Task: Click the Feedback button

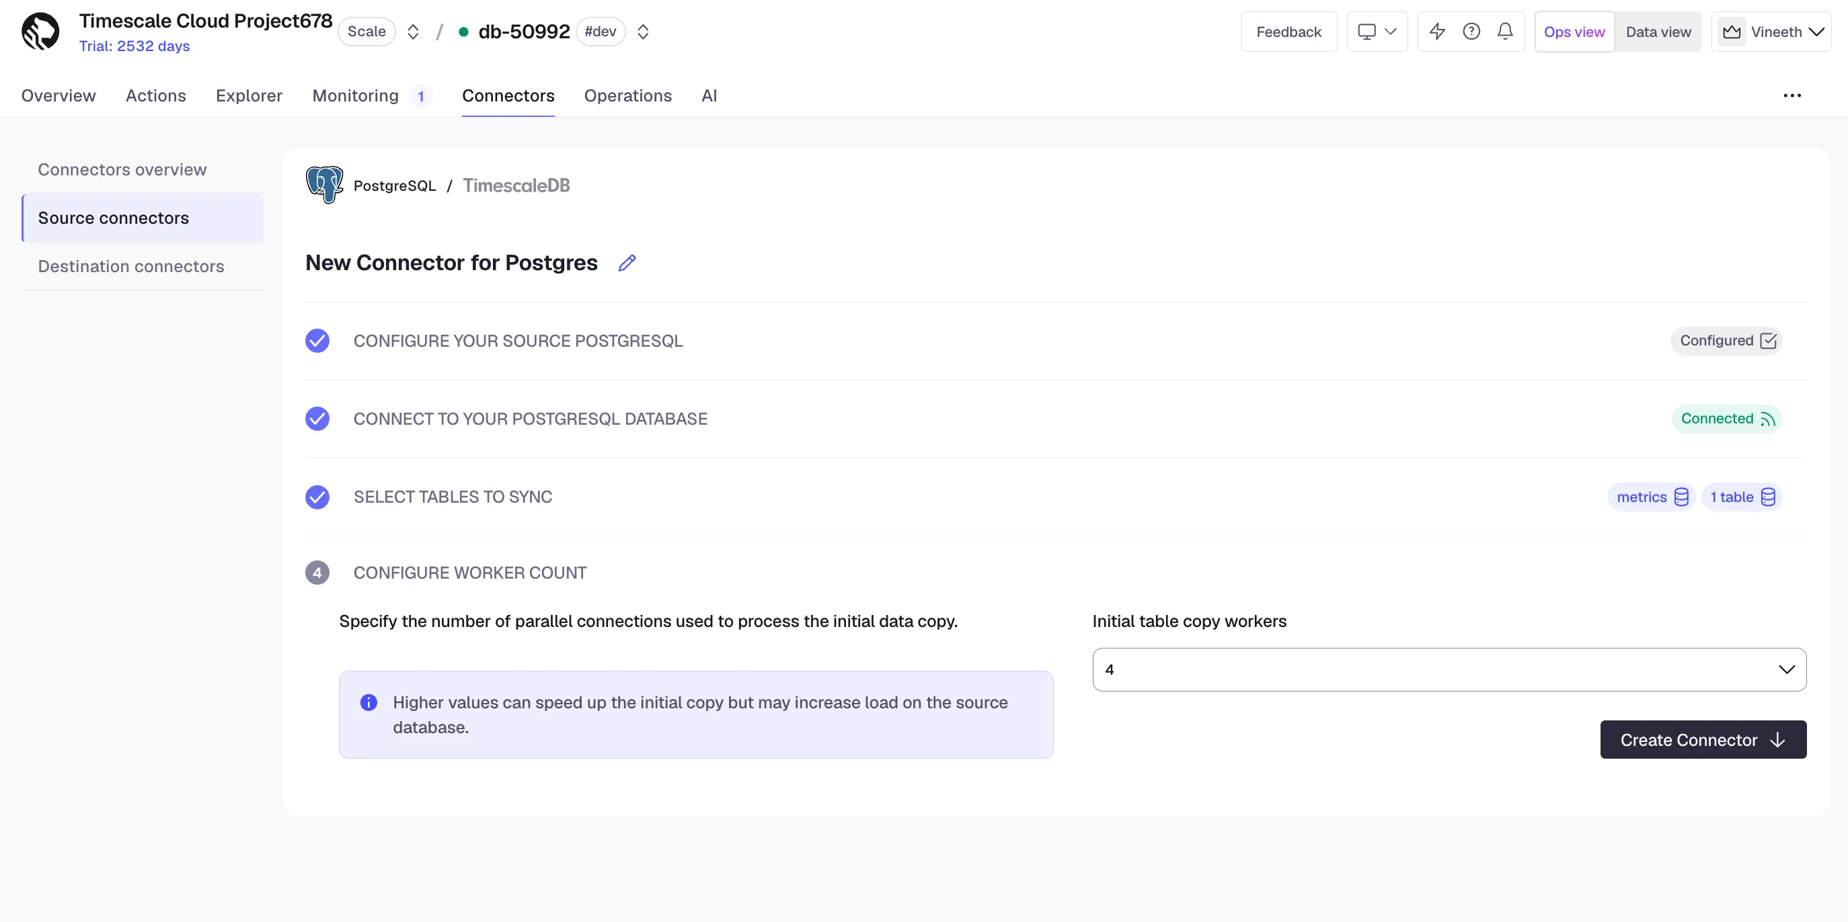Action: point(1289,32)
